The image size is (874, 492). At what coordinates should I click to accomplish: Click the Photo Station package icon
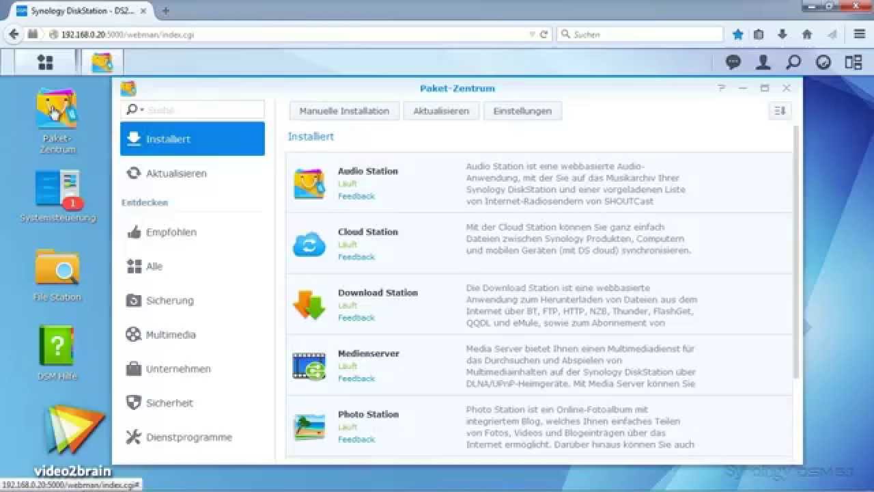[x=309, y=426]
